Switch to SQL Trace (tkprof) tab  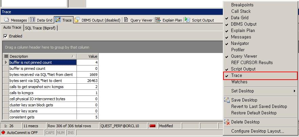click(x=41, y=28)
